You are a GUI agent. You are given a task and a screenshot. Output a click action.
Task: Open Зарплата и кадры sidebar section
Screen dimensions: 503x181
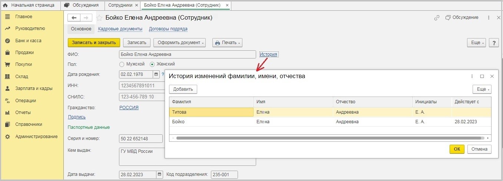(33, 88)
